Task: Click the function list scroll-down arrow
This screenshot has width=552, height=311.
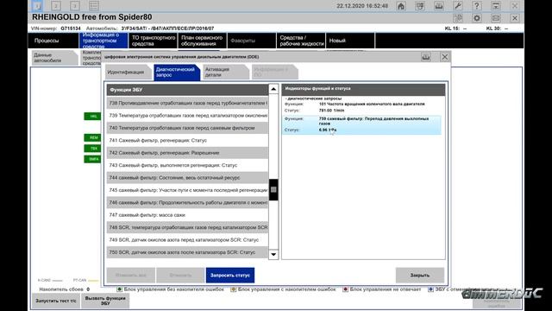Action: [273, 254]
